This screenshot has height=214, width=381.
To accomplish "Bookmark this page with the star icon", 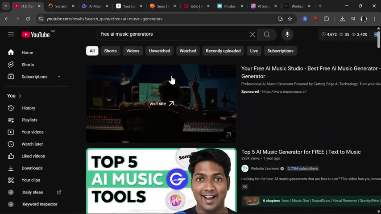I will [x=290, y=19].
